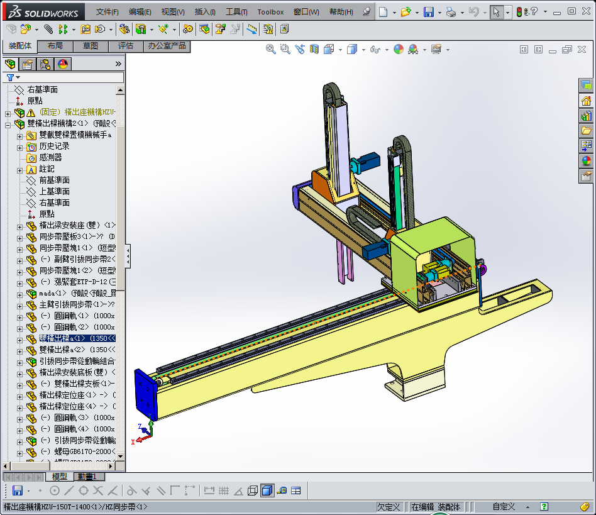Click the New document icon
The height and width of the screenshot is (515, 596).
click(383, 12)
